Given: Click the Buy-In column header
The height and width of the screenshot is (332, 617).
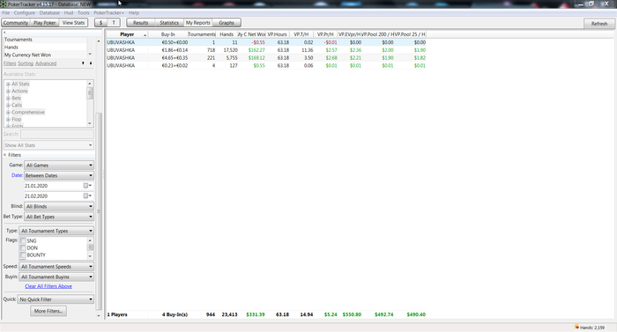Looking at the screenshot, I should click(x=168, y=34).
